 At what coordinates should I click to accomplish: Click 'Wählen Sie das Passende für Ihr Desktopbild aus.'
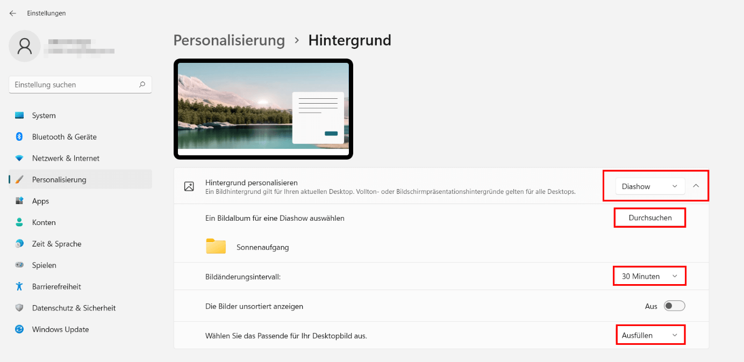(286, 336)
